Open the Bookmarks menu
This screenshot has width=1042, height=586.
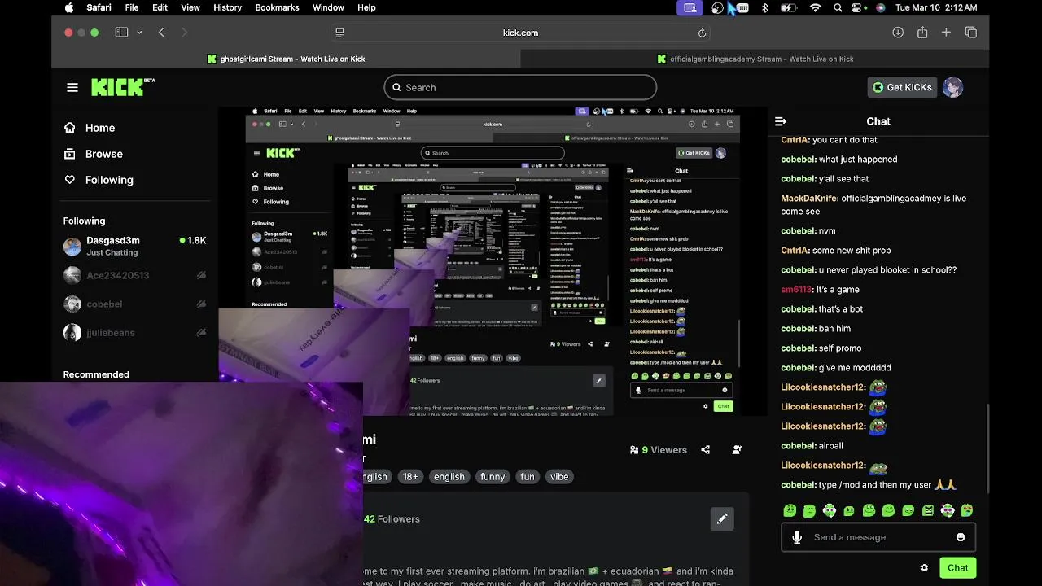277,7
